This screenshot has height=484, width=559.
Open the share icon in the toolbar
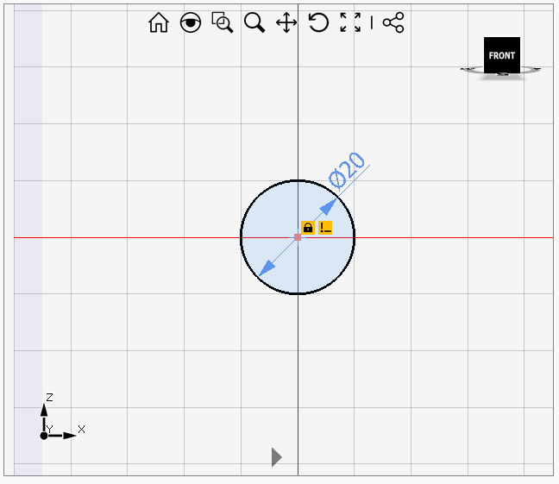point(393,23)
